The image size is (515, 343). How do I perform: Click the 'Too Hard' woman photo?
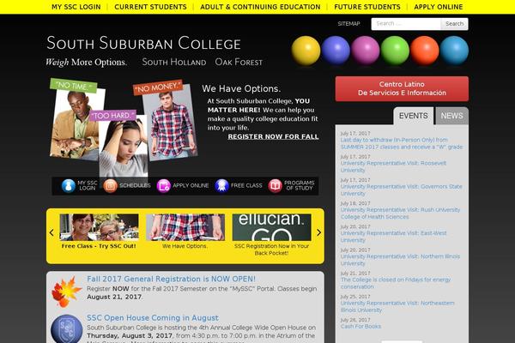[124, 147]
